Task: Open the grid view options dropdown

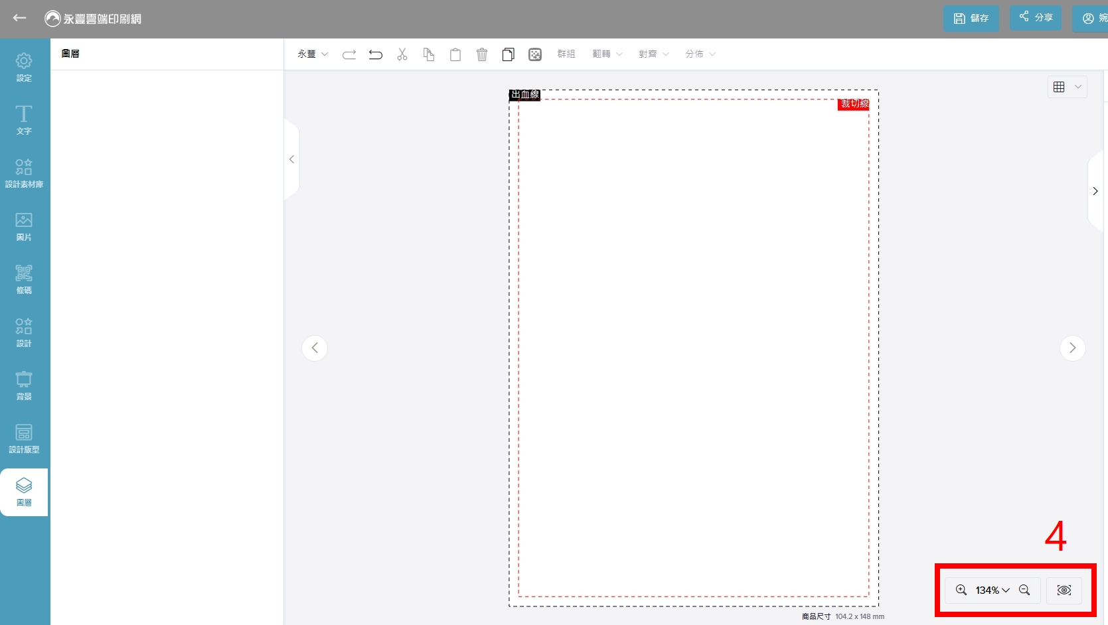Action: (1068, 87)
